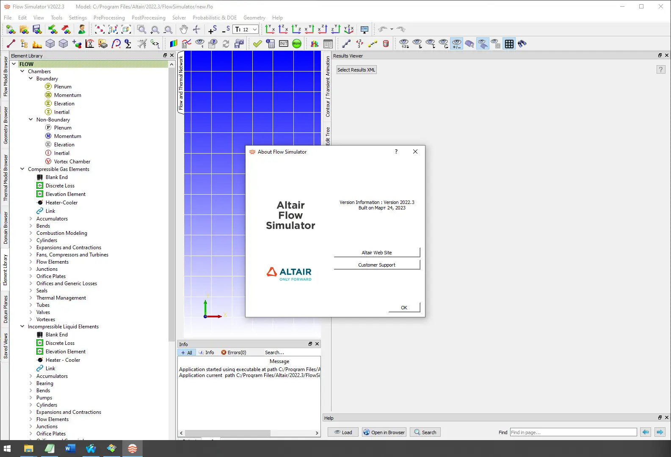The width and height of the screenshot is (671, 457).
Task: Expand the Combustion Modeling node
Action: coord(31,233)
